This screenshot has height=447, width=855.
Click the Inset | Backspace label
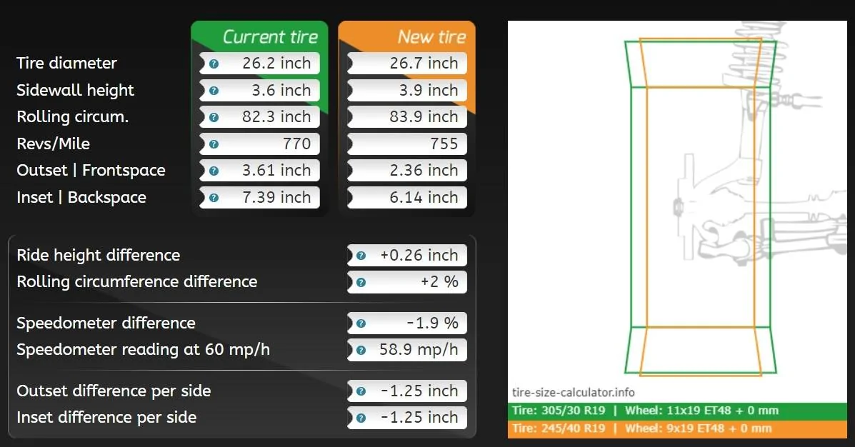(81, 197)
